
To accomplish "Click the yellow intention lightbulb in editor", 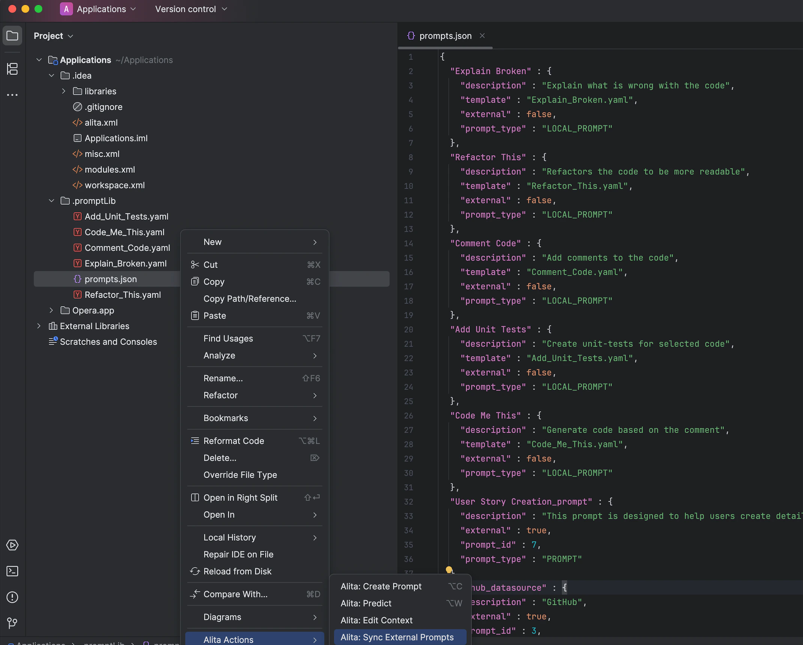I will coord(449,570).
